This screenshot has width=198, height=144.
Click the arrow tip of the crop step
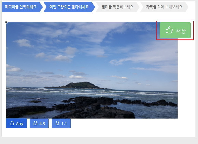click(93, 7)
